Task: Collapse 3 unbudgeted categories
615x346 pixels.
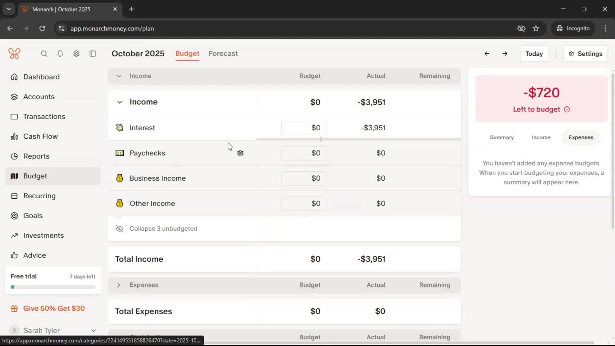Action: [163, 229]
